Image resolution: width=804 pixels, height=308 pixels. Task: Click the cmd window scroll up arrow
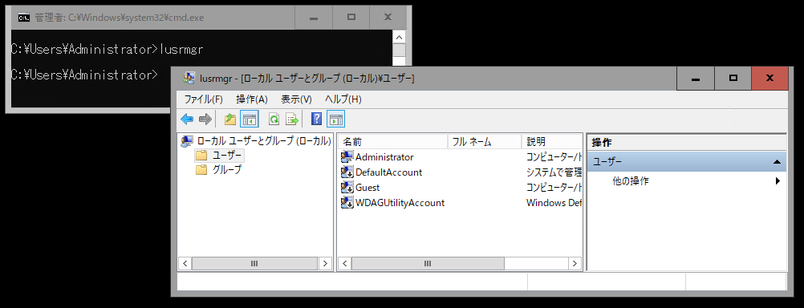click(x=400, y=38)
